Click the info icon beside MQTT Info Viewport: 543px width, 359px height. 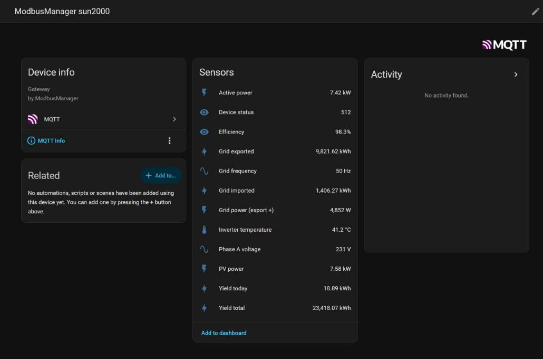tap(31, 140)
